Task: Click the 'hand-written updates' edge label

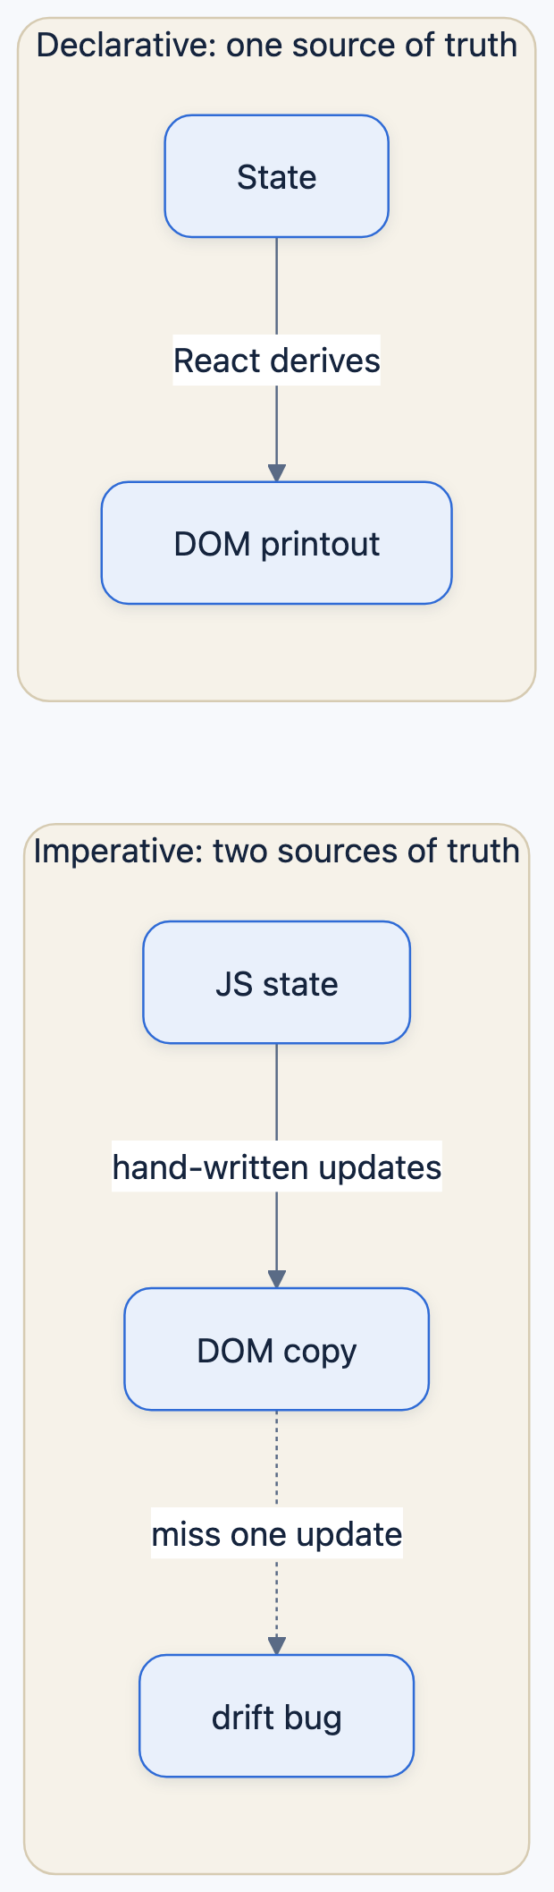Action: [276, 1167]
